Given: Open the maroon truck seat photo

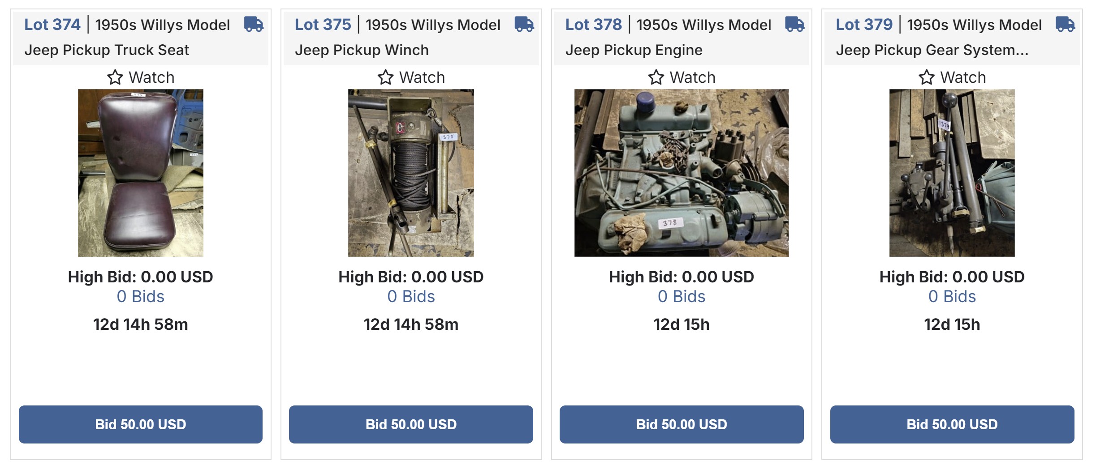Looking at the screenshot, I should click(141, 173).
